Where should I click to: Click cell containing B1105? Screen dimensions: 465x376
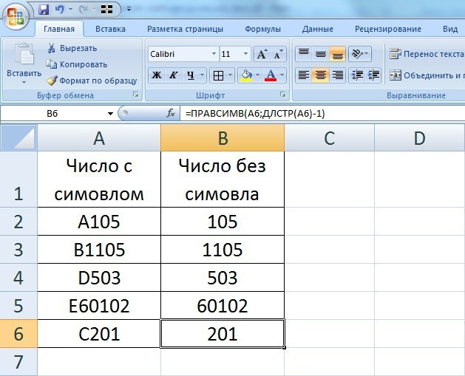point(99,250)
